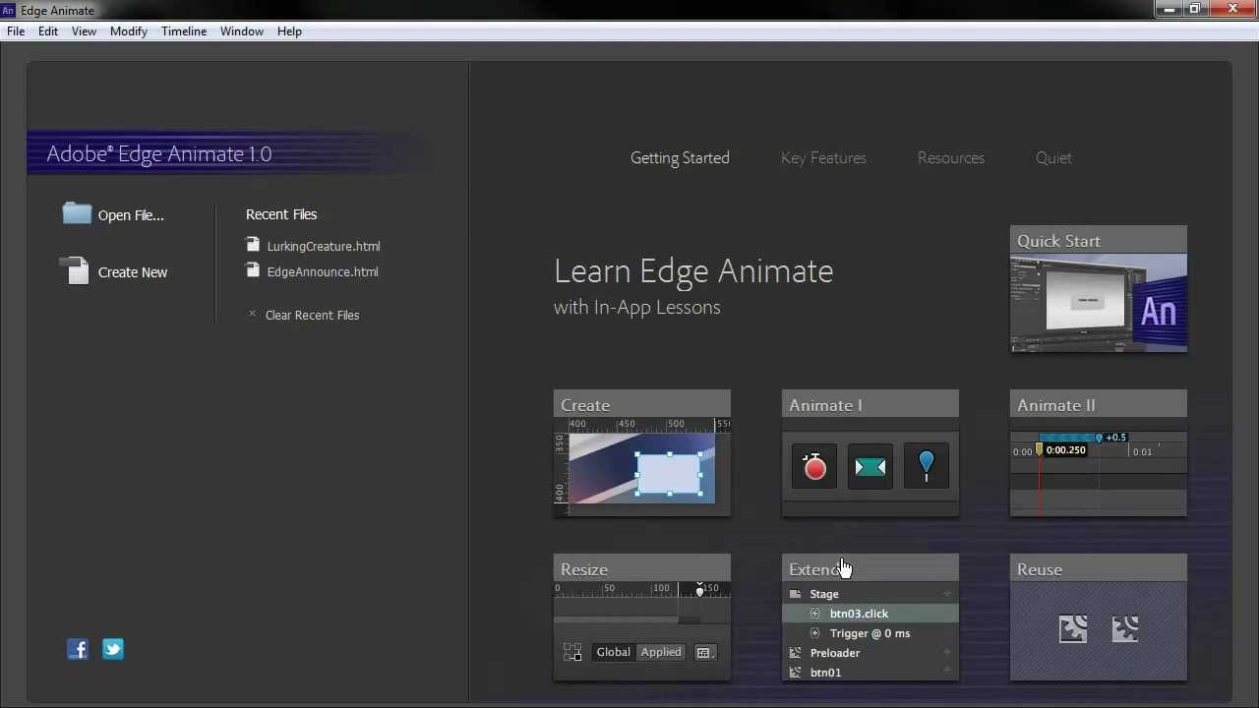Select the btn03.click row
The height and width of the screenshot is (708, 1259).
pos(870,614)
